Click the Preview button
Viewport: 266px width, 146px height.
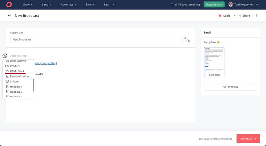pyautogui.click(x=230, y=87)
